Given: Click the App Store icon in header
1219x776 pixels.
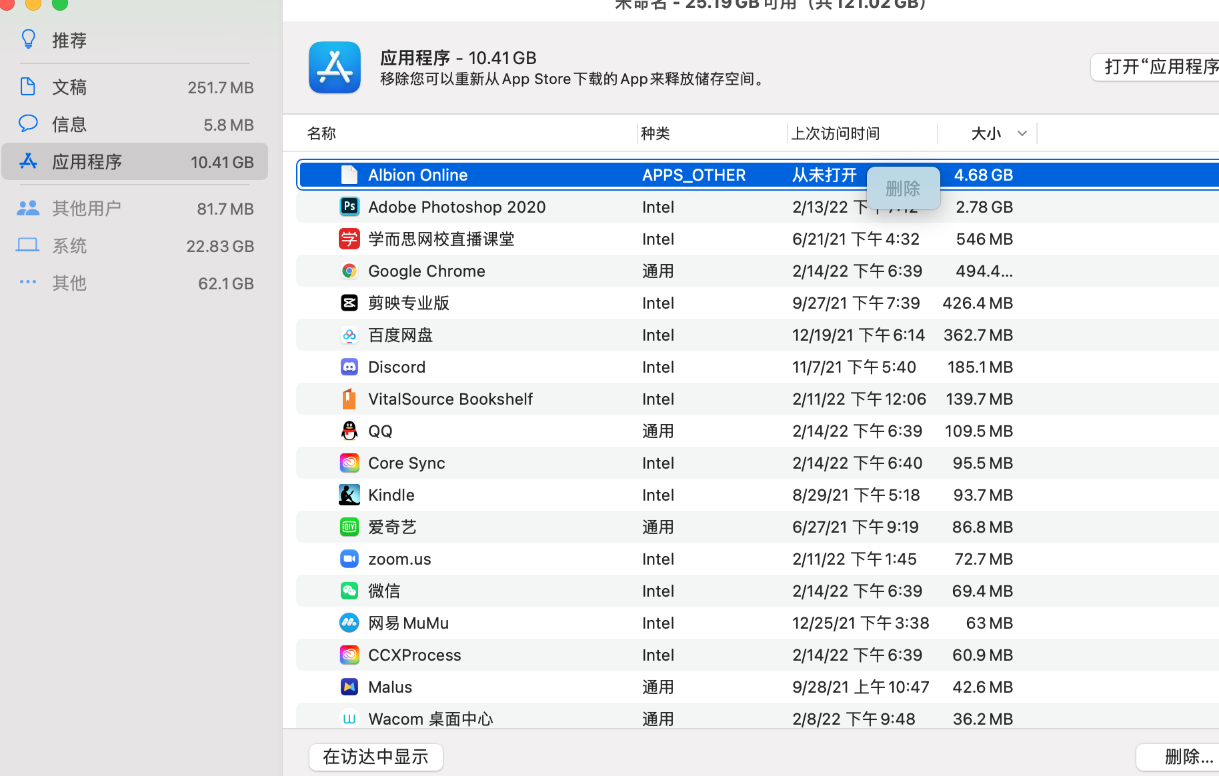Looking at the screenshot, I should tap(335, 68).
